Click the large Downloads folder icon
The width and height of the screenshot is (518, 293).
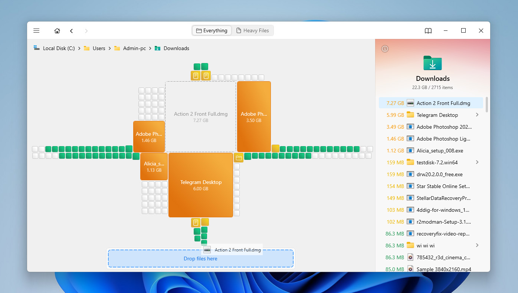tap(433, 63)
